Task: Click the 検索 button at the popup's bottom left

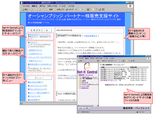Action: [87, 108]
